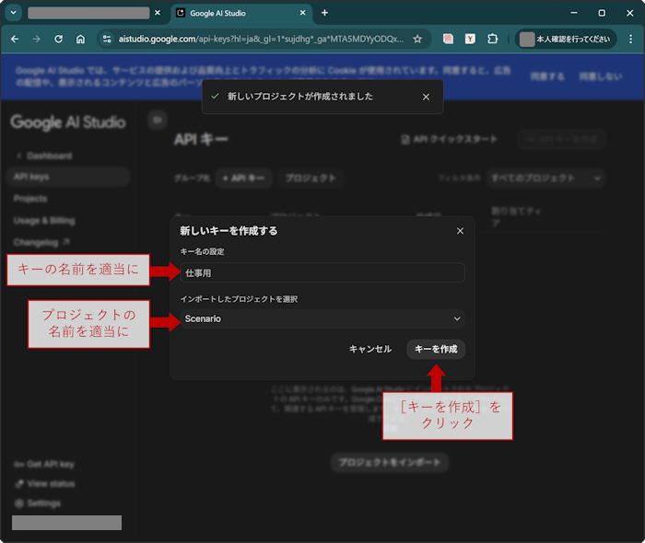645x543 pixels.
Task: Open the tab search dropdown arrow
Action: point(14,13)
